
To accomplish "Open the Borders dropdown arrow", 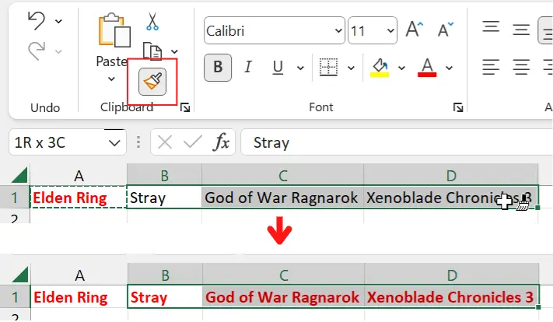I will (351, 68).
